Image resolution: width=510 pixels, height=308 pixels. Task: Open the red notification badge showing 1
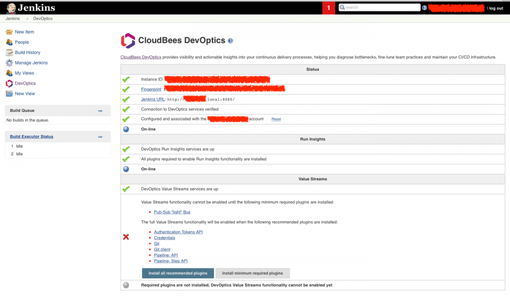tap(329, 8)
